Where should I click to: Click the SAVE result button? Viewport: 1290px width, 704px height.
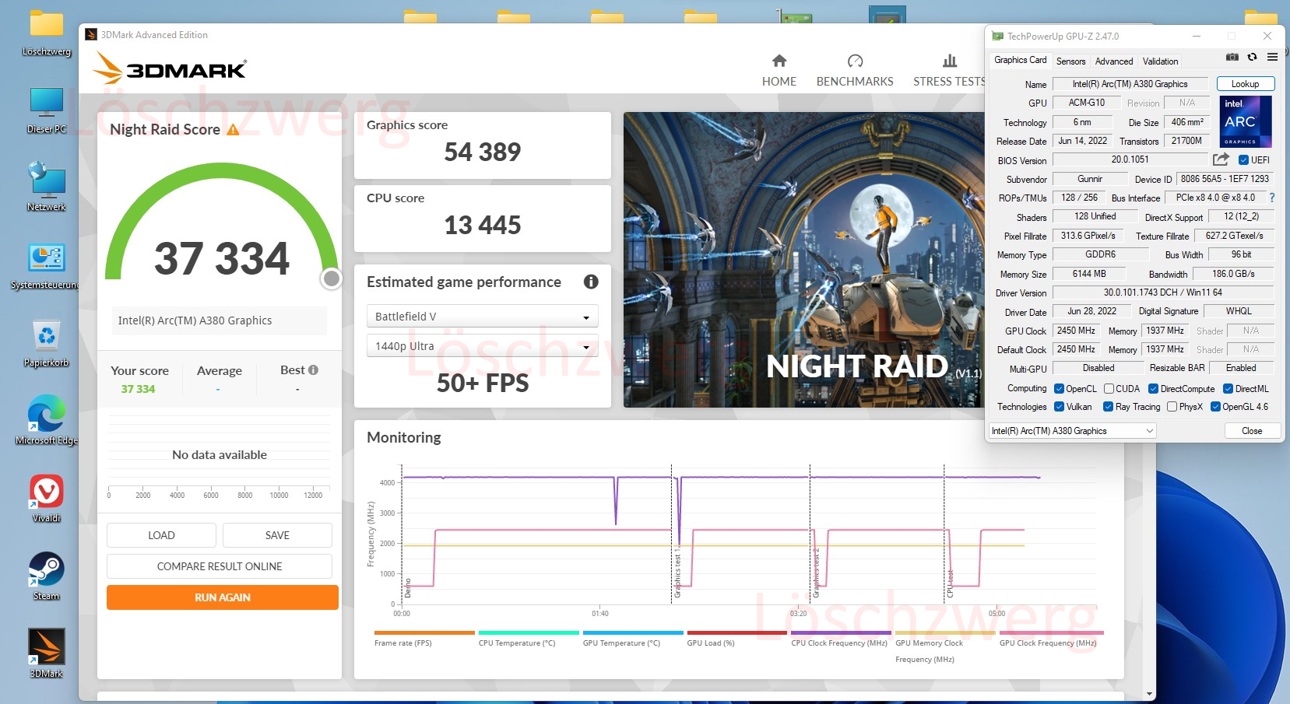[x=277, y=535]
